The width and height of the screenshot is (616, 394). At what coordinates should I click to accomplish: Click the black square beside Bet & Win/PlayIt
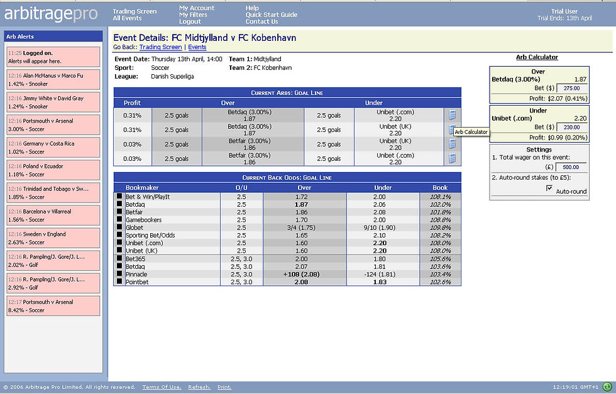[119, 196]
